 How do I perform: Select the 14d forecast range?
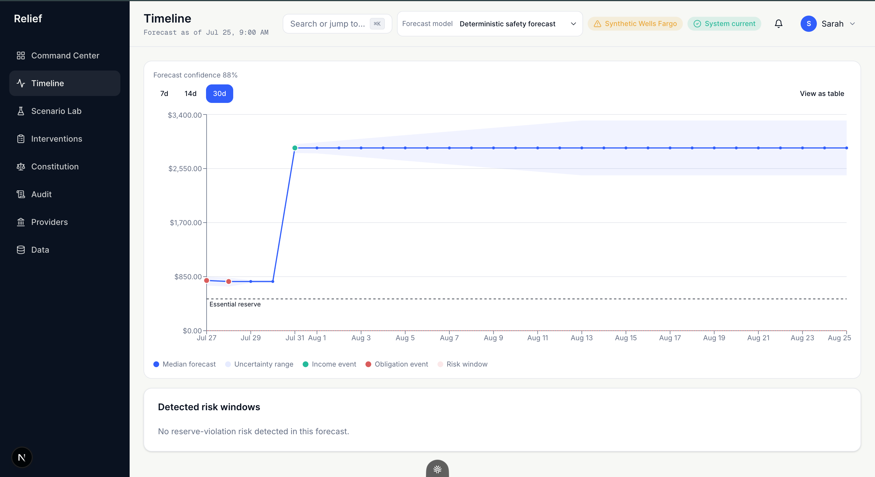[x=191, y=94]
